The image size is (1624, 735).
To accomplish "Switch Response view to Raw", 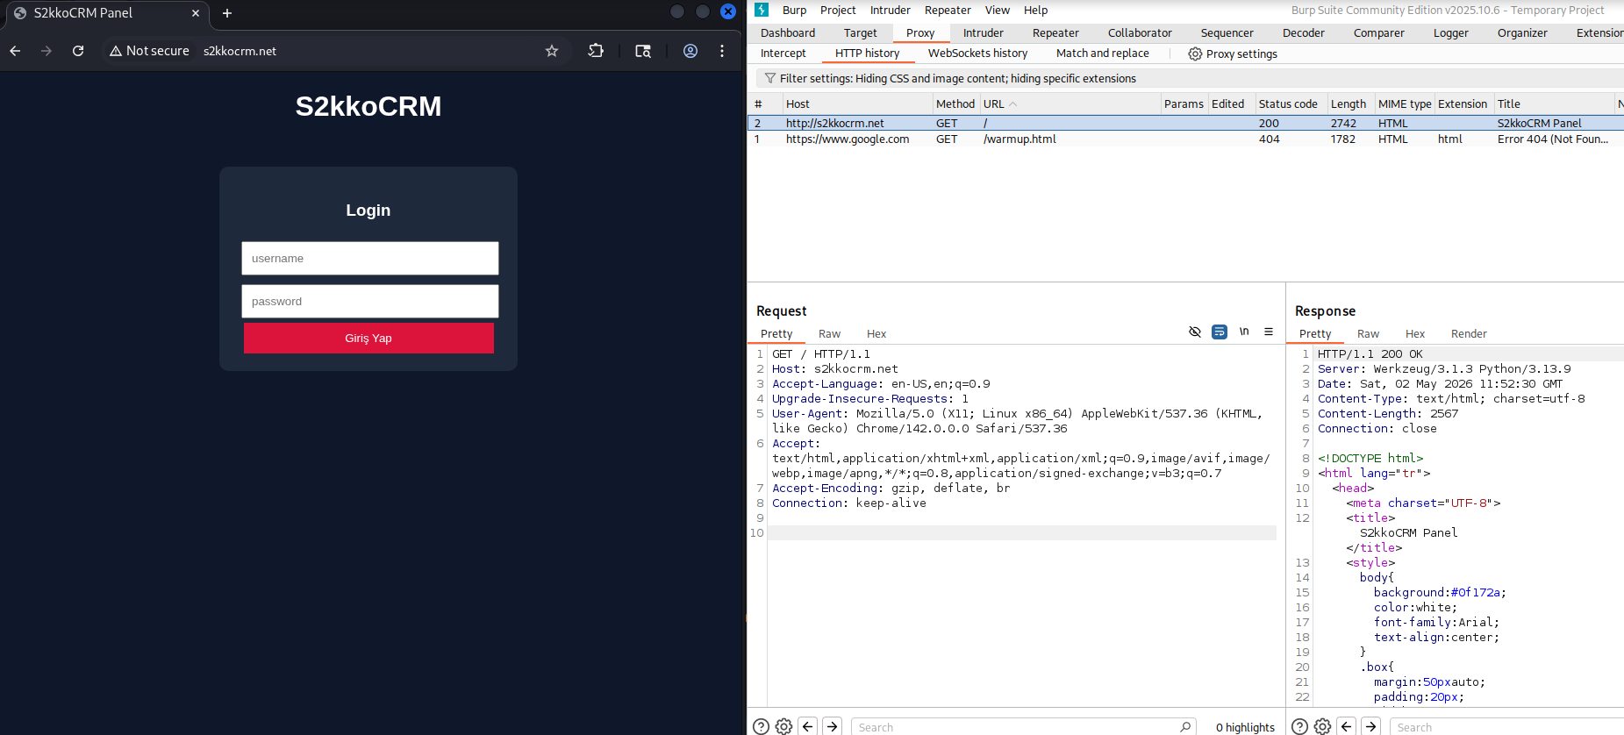I will tap(1368, 334).
